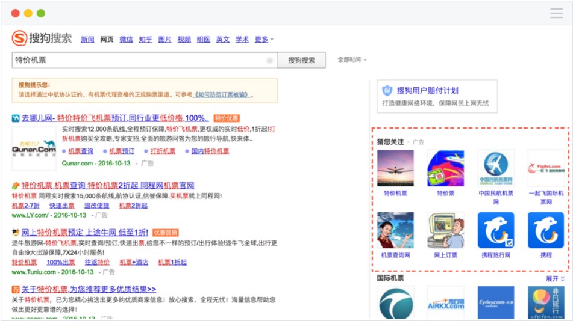Open the 去哪儿网 特价飞机票预订 result title
Screen dimensions: 573x321
(x=115, y=118)
